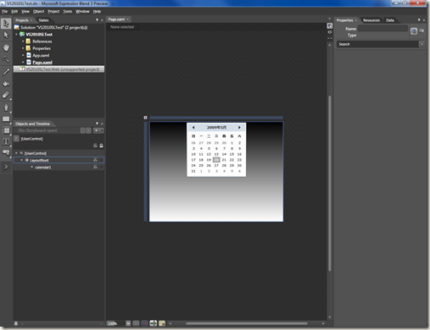
Task: Show the Properties view icon next to Name
Action: pyautogui.click(x=414, y=31)
